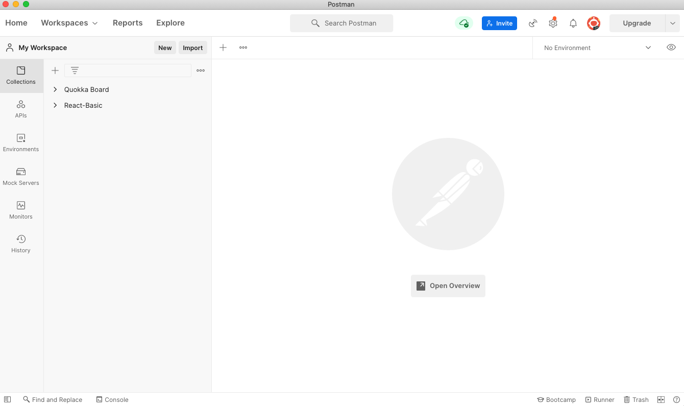Screen dimensions: 684x406
Task: Open the capture requests satellite icon
Action: click(x=533, y=23)
